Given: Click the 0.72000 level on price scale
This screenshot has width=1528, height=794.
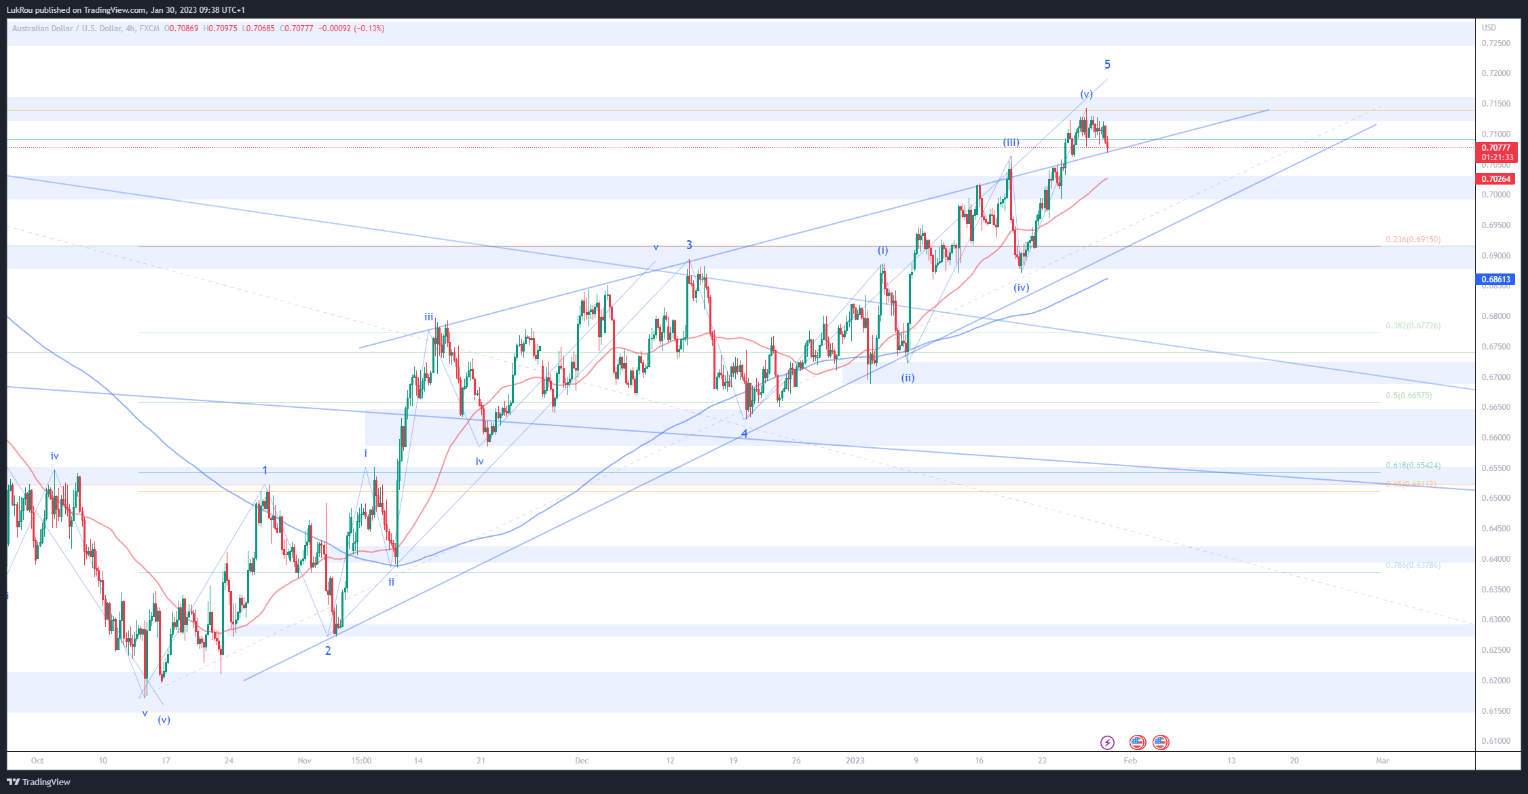Looking at the screenshot, I should coord(1495,73).
